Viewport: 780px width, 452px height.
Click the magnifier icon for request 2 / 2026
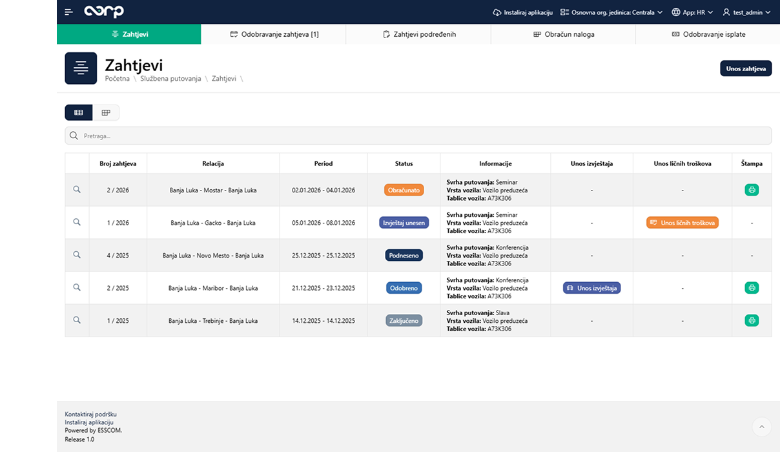point(77,190)
